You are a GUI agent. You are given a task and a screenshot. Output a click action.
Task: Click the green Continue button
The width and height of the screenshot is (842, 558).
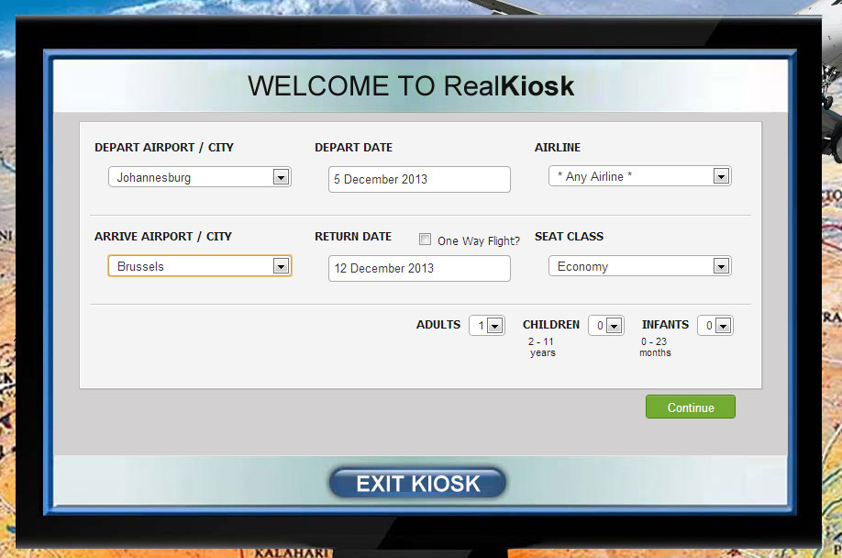click(x=691, y=407)
